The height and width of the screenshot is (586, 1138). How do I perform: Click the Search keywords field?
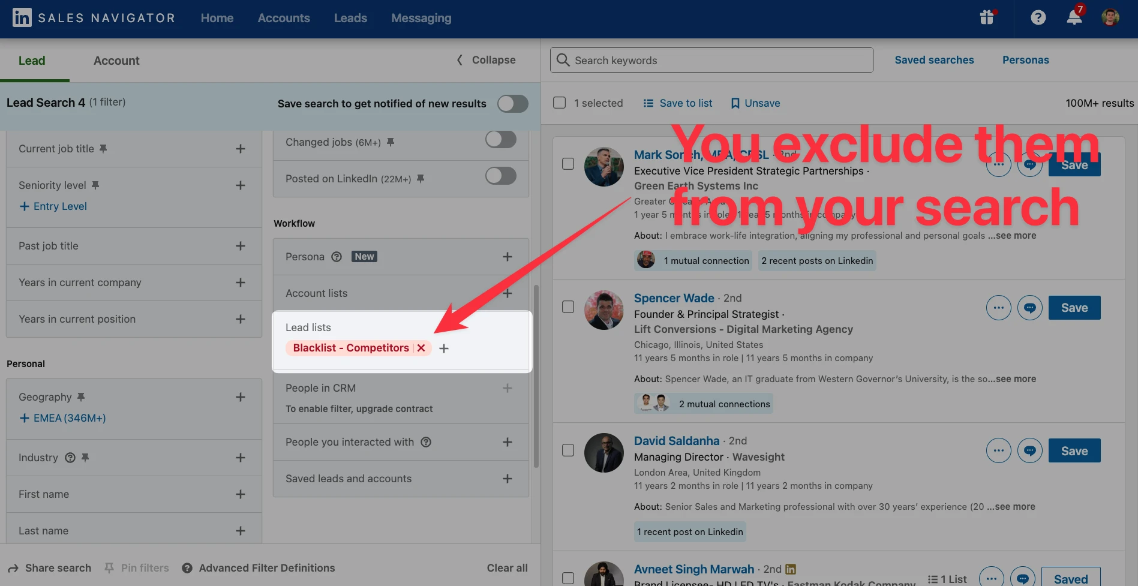pyautogui.click(x=711, y=60)
